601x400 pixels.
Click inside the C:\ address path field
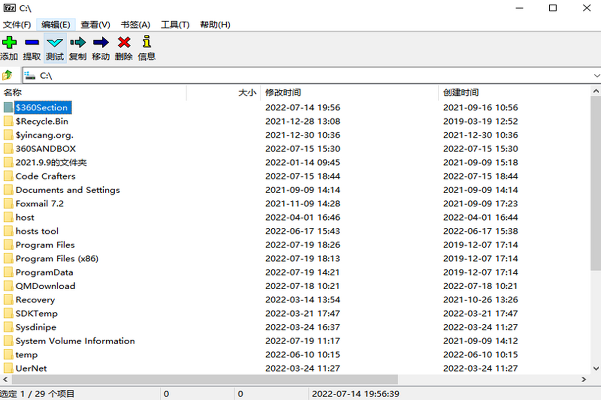(x=300, y=75)
